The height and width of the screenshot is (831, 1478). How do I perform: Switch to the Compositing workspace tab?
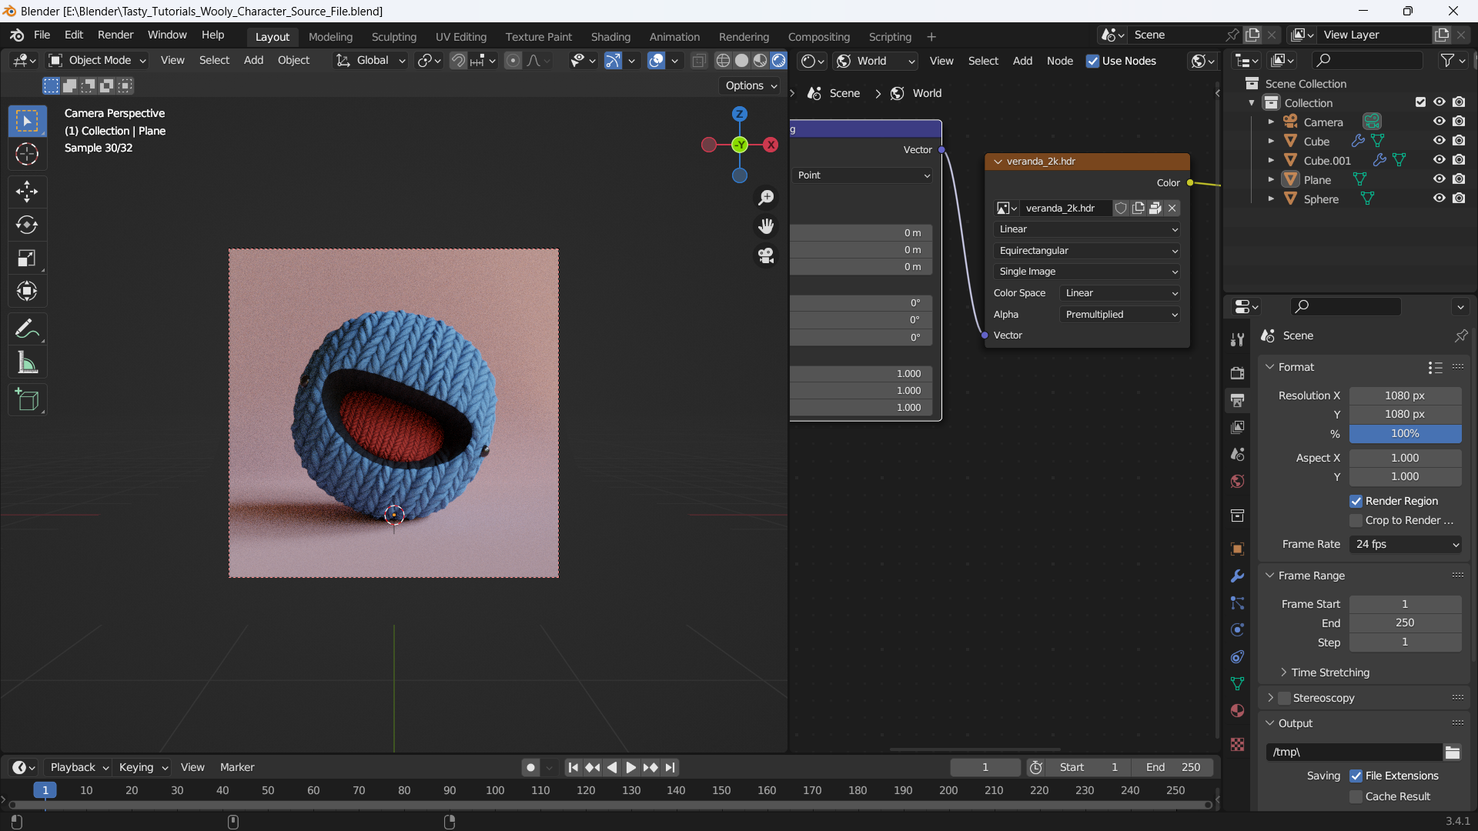tap(819, 36)
